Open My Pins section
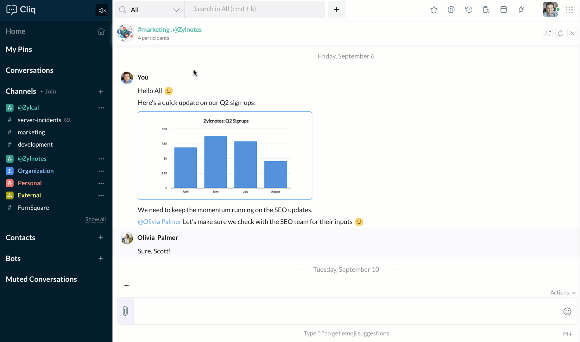580x342 pixels. [x=19, y=49]
